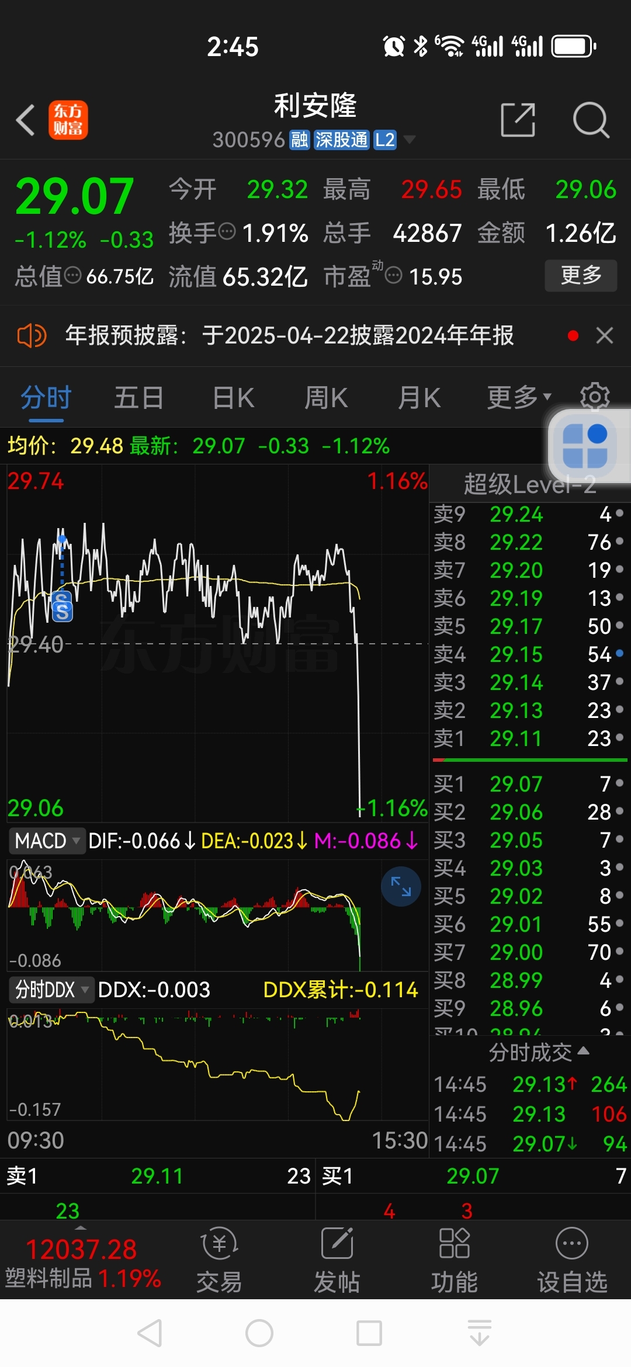Tap the intraday price chart area
The width and height of the screenshot is (631, 1367).
(x=218, y=643)
